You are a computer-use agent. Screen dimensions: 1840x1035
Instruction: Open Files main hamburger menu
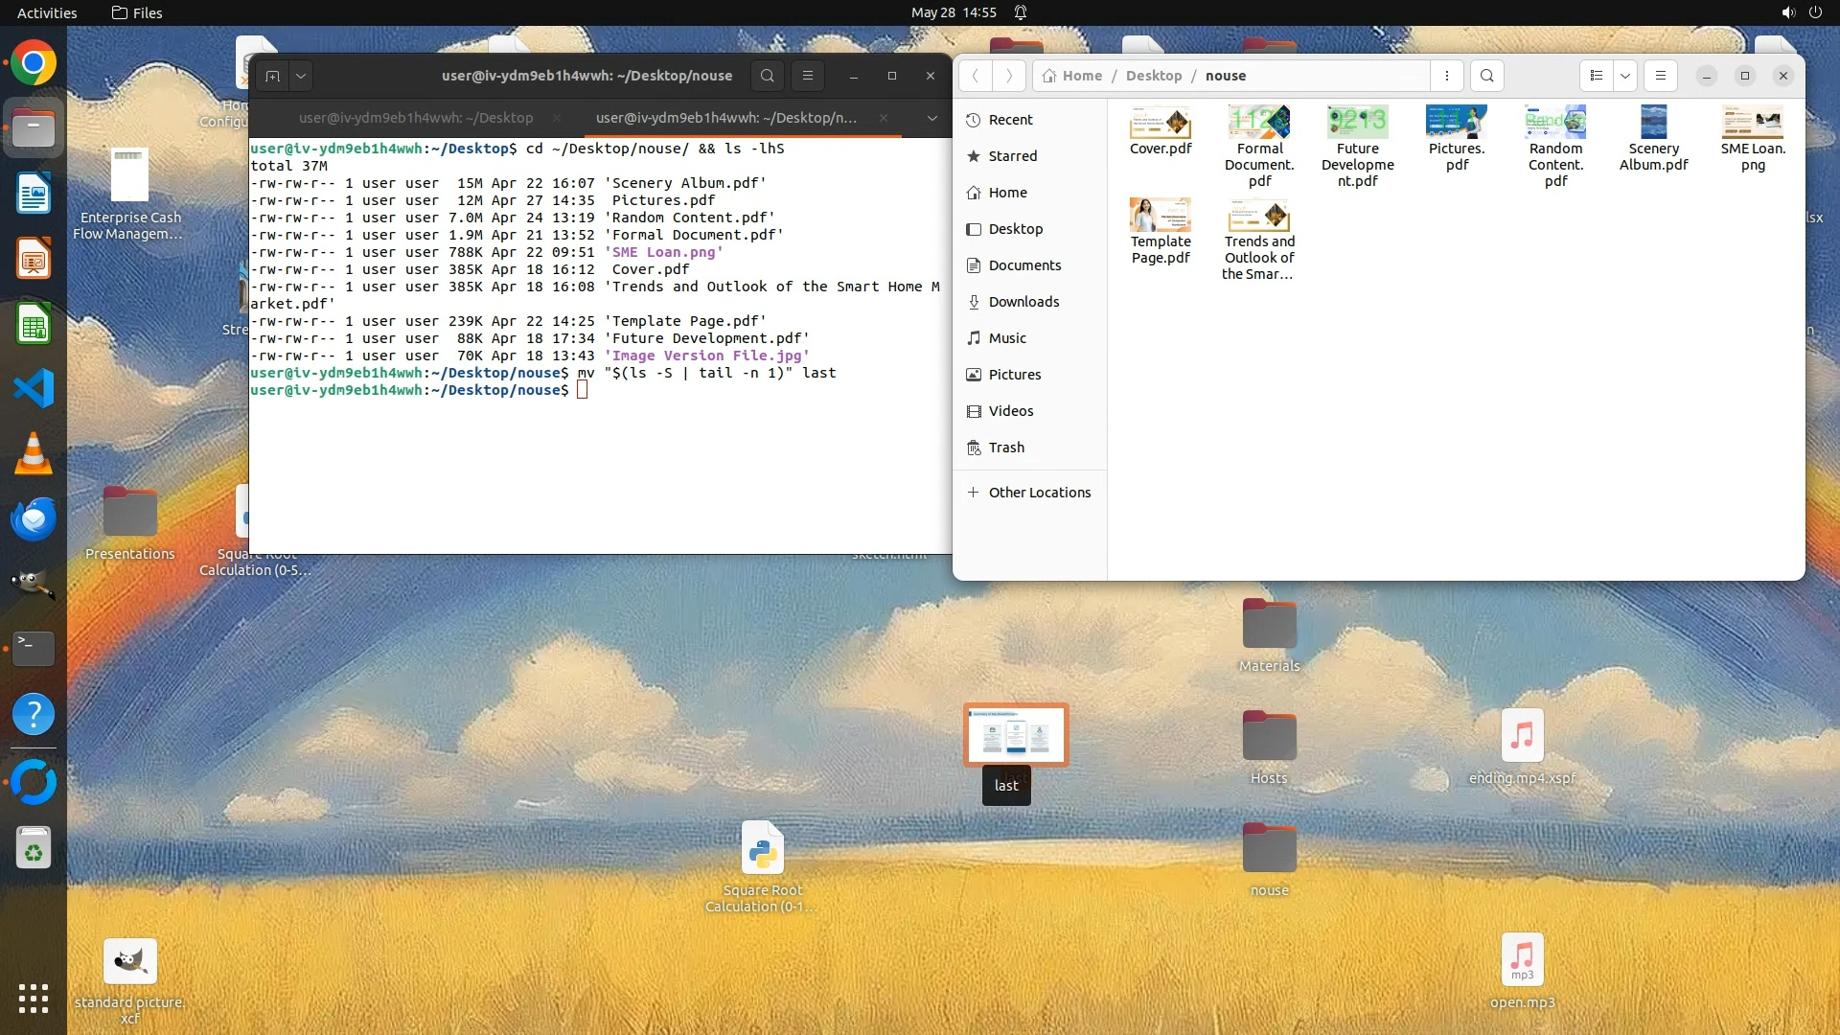(1661, 76)
